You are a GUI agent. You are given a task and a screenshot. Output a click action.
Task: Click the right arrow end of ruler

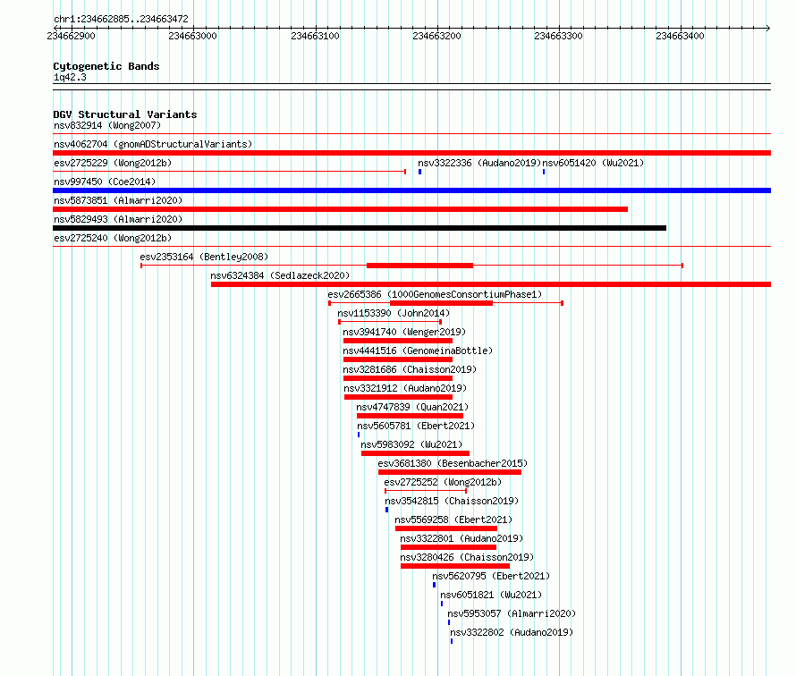tap(767, 28)
